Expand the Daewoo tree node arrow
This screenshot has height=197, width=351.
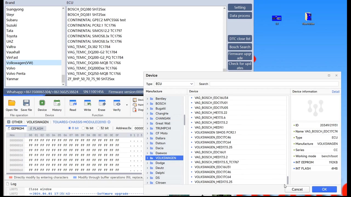click(148, 153)
